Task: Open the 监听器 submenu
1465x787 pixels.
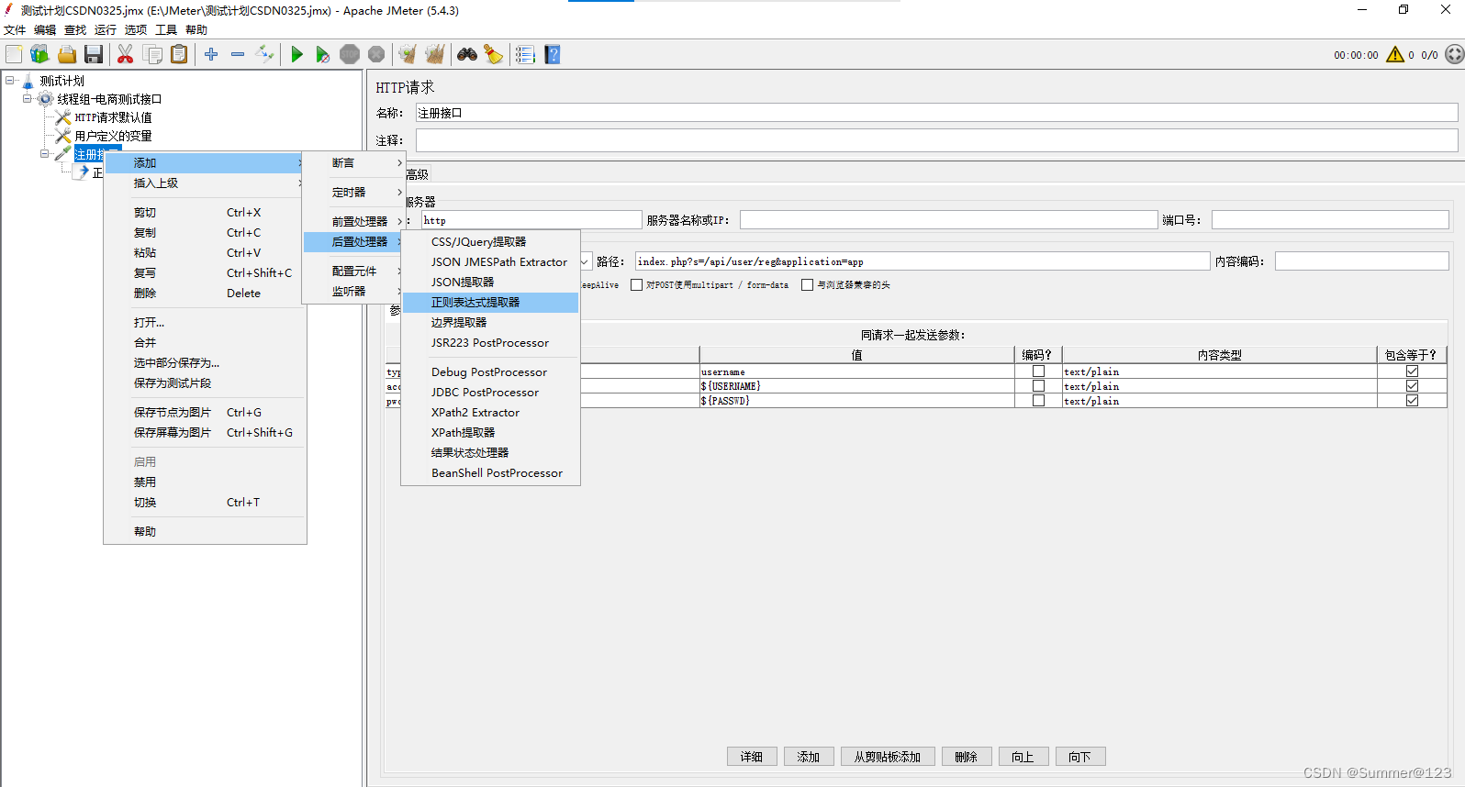Action: coord(354,292)
